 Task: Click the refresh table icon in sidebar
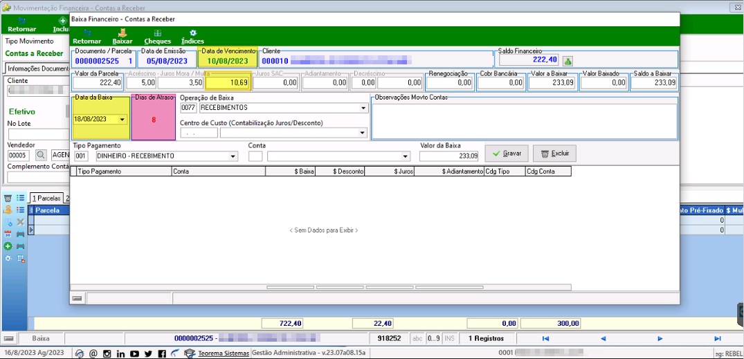pyautogui.click(x=8, y=222)
